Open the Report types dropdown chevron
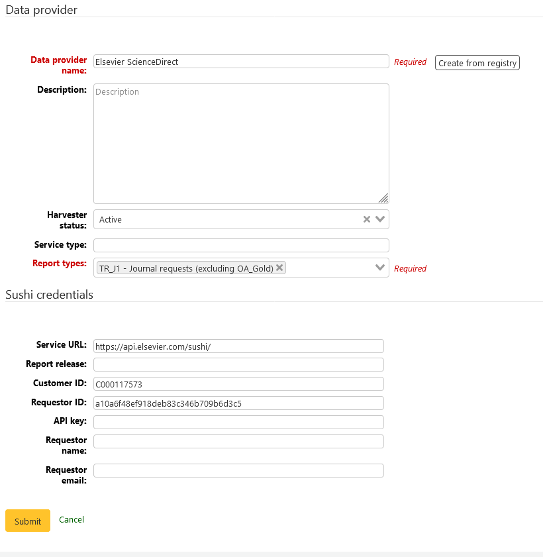 (380, 268)
